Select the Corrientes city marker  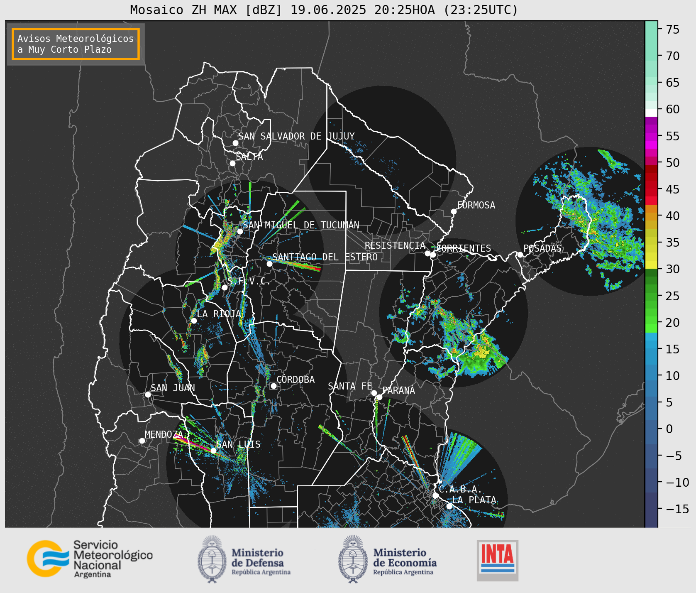pyautogui.click(x=433, y=255)
